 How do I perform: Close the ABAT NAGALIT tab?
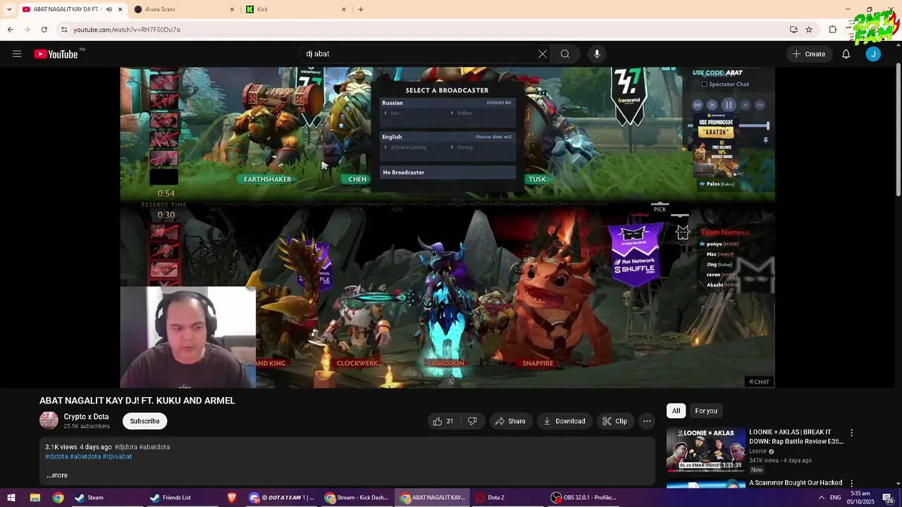[121, 9]
